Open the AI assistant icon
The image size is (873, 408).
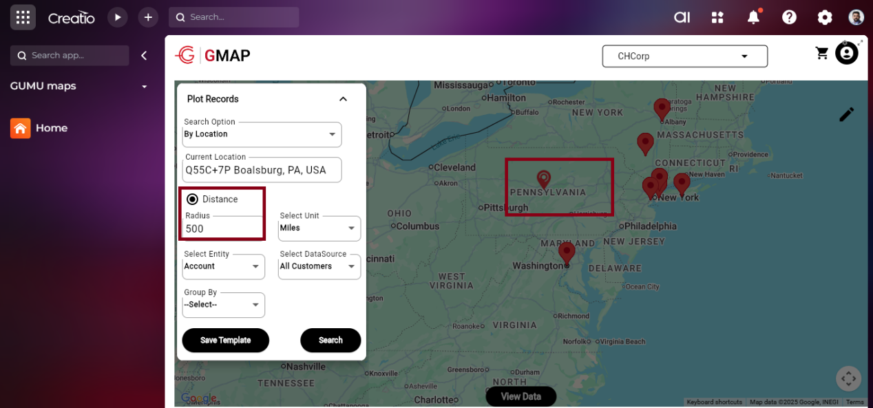click(x=682, y=17)
